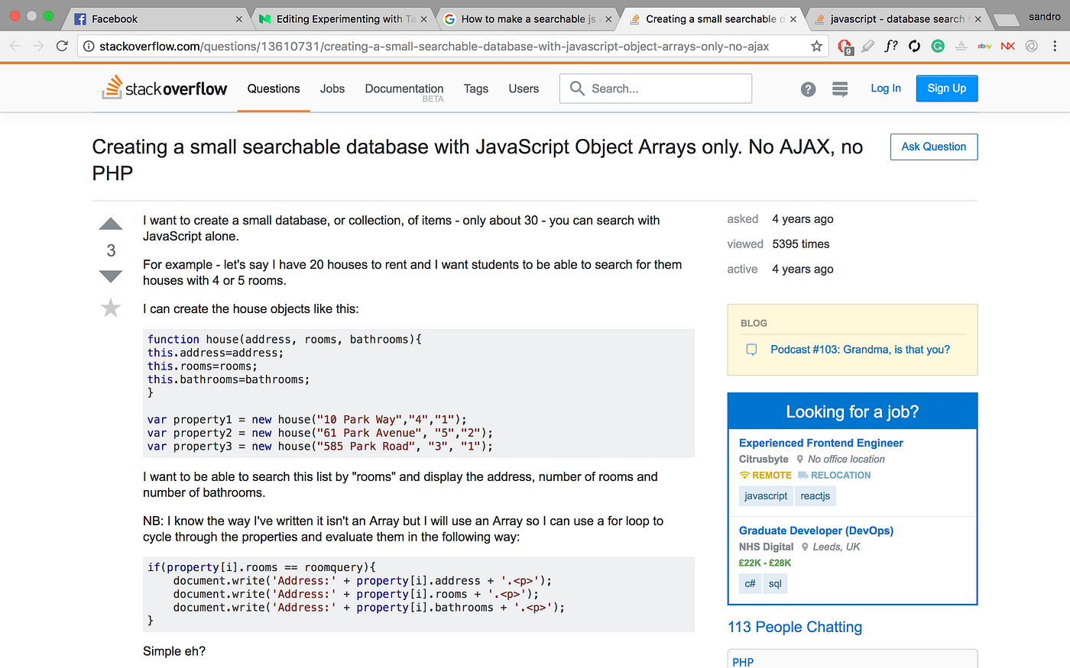Image resolution: width=1070 pixels, height=668 pixels.
Task: Click the 'Looking for a job?' header
Action: [852, 411]
